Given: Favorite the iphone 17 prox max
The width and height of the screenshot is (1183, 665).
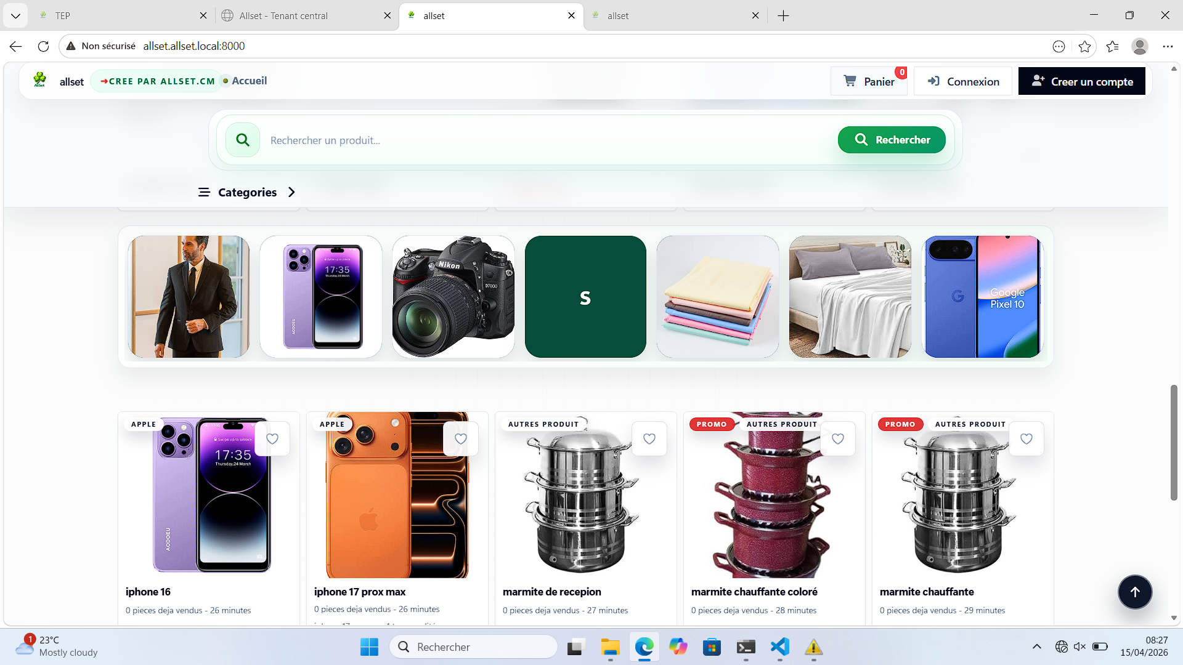Looking at the screenshot, I should (x=461, y=439).
